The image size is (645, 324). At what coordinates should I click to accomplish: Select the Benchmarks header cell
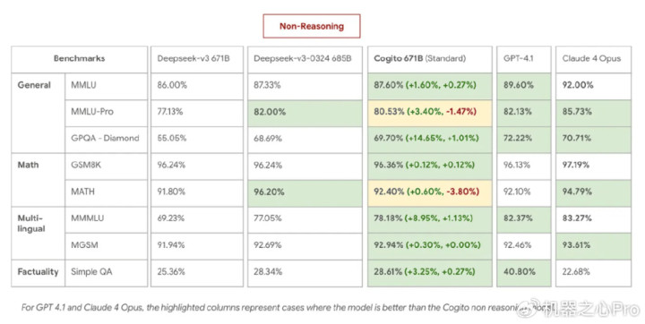click(79, 59)
